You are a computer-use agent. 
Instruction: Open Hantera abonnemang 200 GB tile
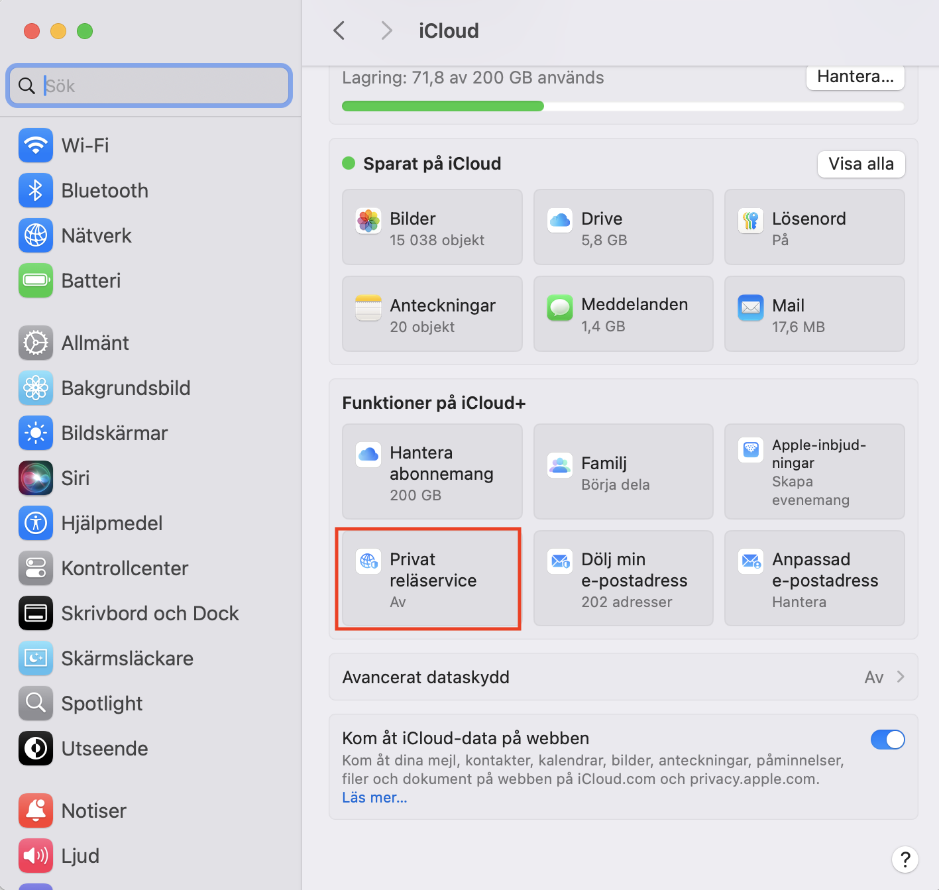pyautogui.click(x=432, y=471)
